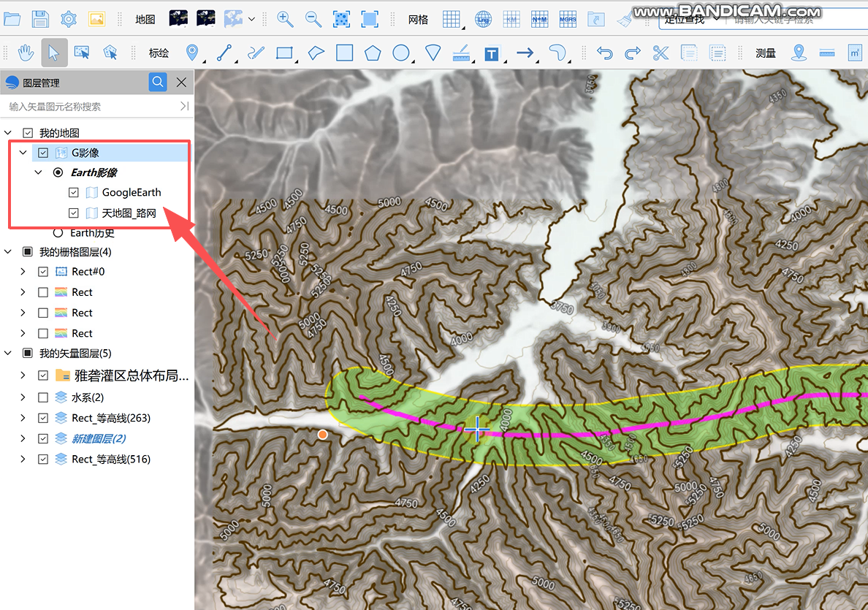Pick the circle drawing tool
The image size is (868, 610).
[401, 53]
